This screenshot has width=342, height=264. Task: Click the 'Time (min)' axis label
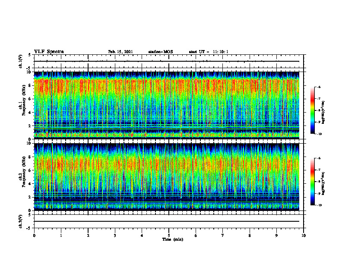pos(173,239)
